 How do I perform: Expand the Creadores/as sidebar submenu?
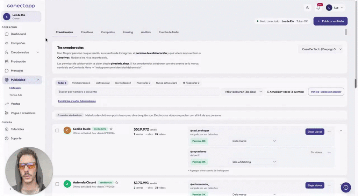(x=38, y=52)
